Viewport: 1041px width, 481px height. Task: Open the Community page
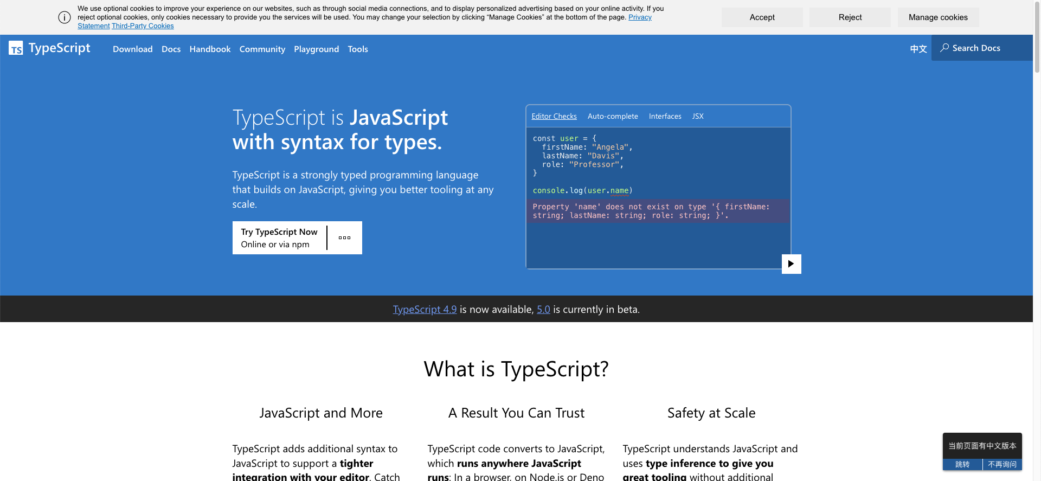tap(262, 49)
